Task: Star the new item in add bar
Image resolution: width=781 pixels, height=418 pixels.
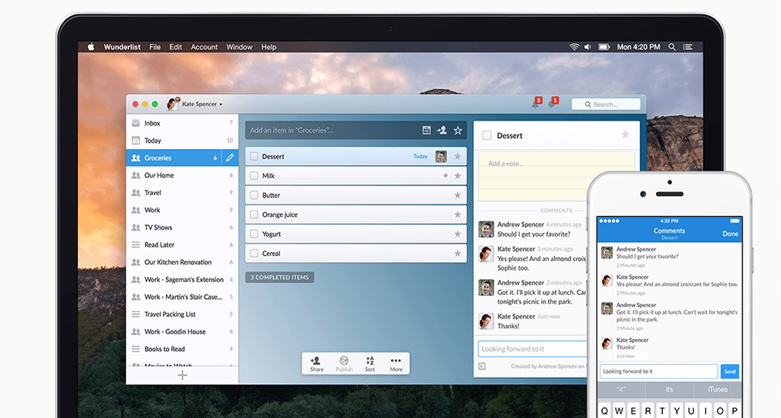Action: tap(458, 130)
